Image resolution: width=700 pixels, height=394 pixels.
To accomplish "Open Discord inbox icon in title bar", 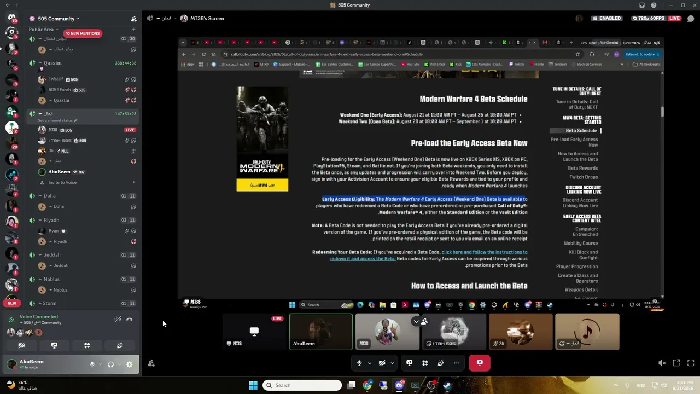I will point(642,5).
